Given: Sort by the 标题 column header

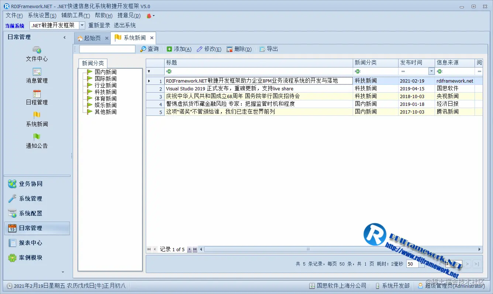Looking at the screenshot, I should click(x=259, y=63).
